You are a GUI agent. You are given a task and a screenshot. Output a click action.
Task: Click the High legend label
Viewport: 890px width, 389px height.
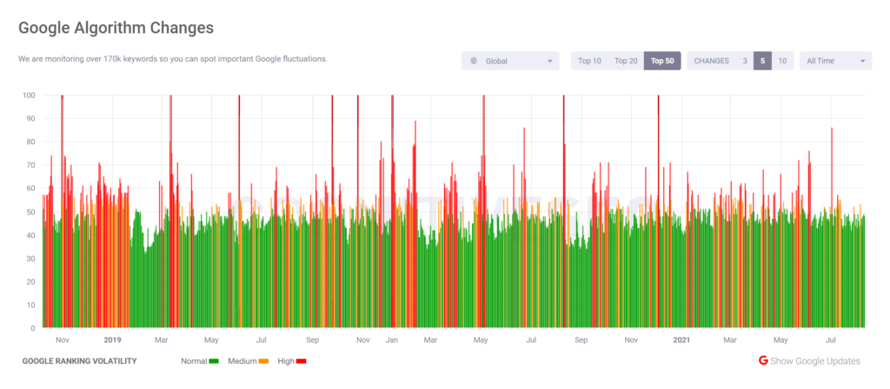pos(286,361)
